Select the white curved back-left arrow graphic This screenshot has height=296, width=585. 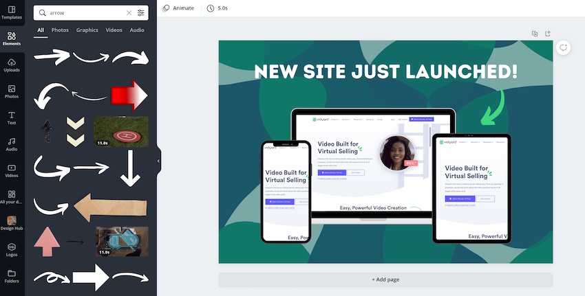point(51,96)
